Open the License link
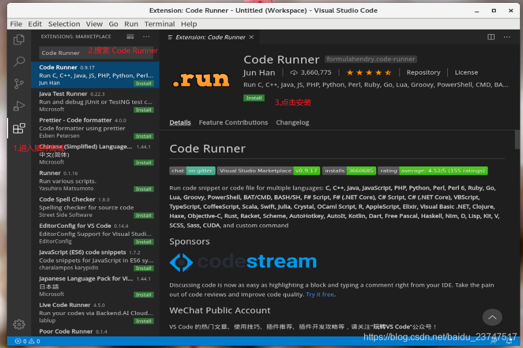 coord(466,72)
